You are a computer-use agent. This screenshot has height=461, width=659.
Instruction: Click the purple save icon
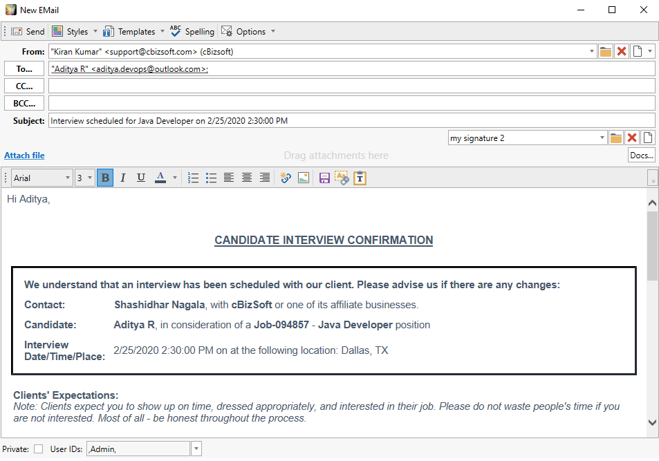324,178
